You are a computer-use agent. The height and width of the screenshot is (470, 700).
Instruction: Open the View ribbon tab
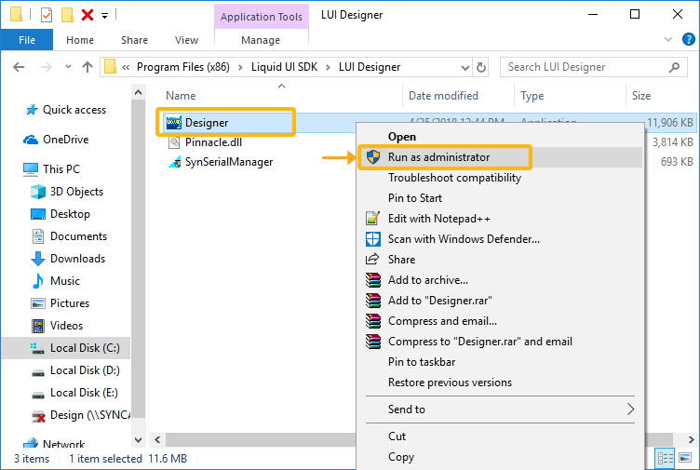click(x=186, y=40)
